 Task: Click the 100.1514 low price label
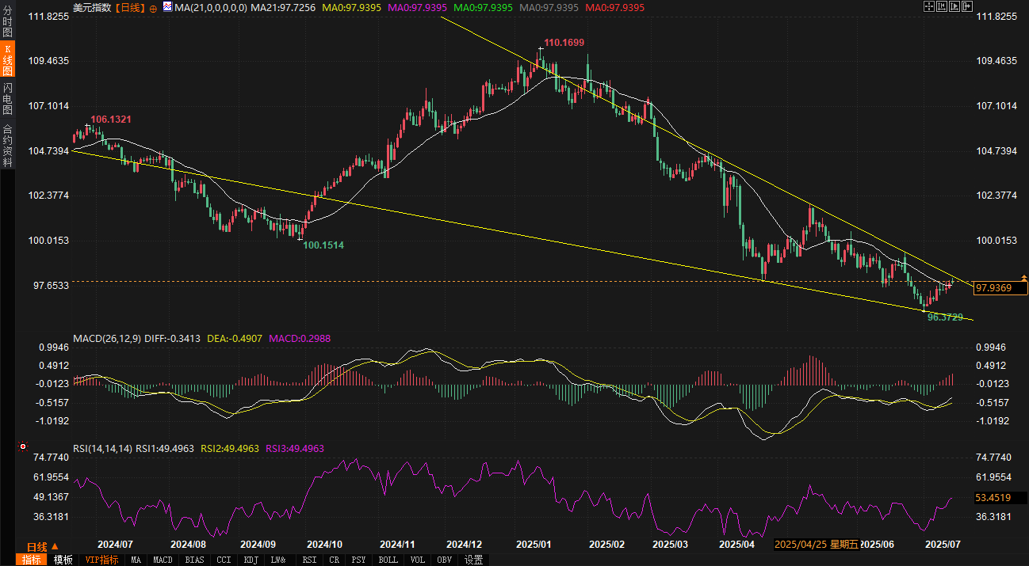[323, 245]
